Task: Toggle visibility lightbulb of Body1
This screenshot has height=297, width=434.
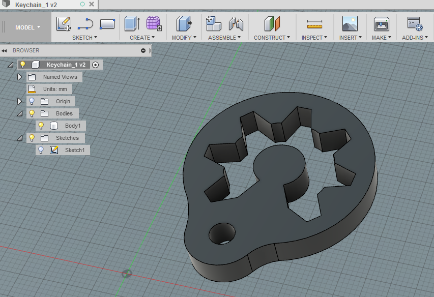Action: [41, 126]
